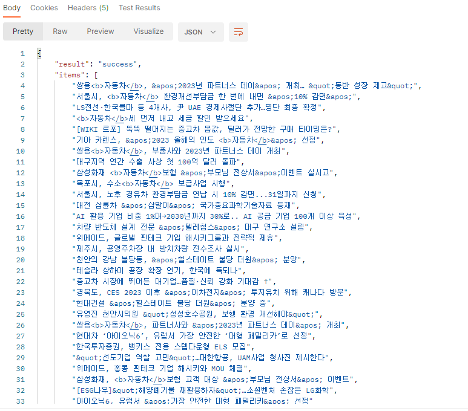Click line 7 text about 세금 할인
This screenshot has height=411, width=468.
(161, 118)
